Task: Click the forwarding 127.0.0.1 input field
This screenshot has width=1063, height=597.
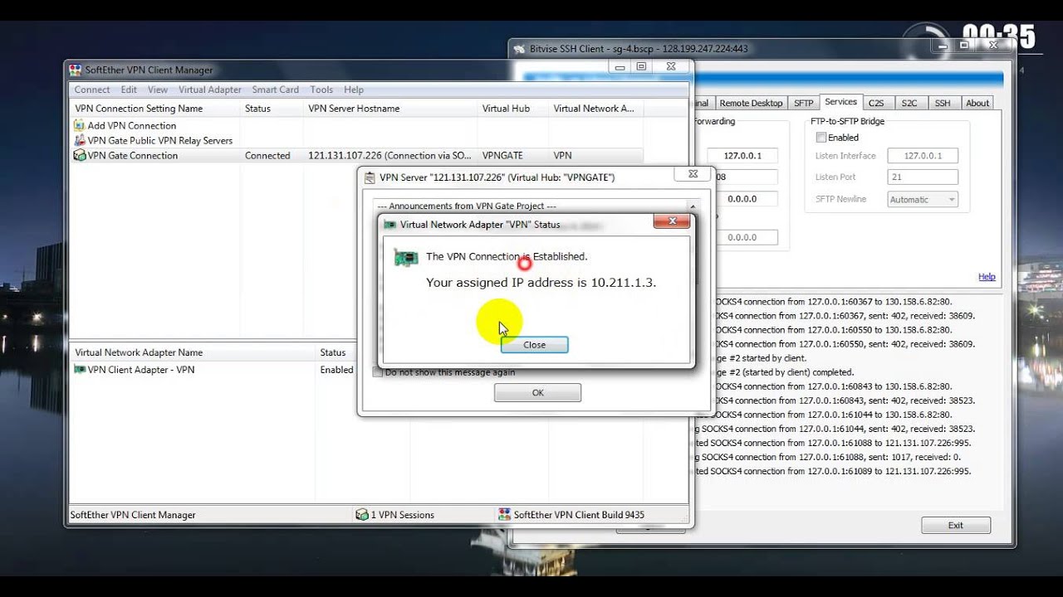Action: click(x=742, y=156)
